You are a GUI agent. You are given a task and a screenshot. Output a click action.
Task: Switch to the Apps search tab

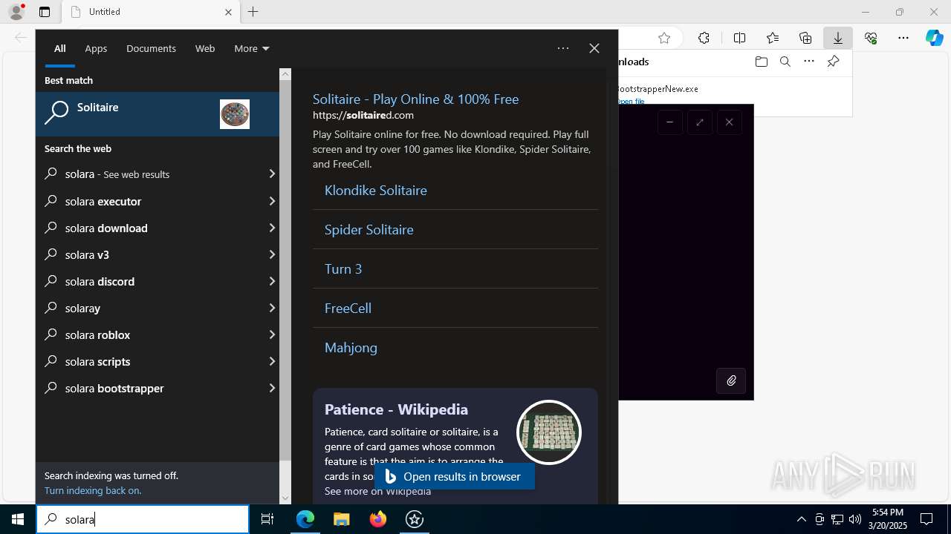96,48
